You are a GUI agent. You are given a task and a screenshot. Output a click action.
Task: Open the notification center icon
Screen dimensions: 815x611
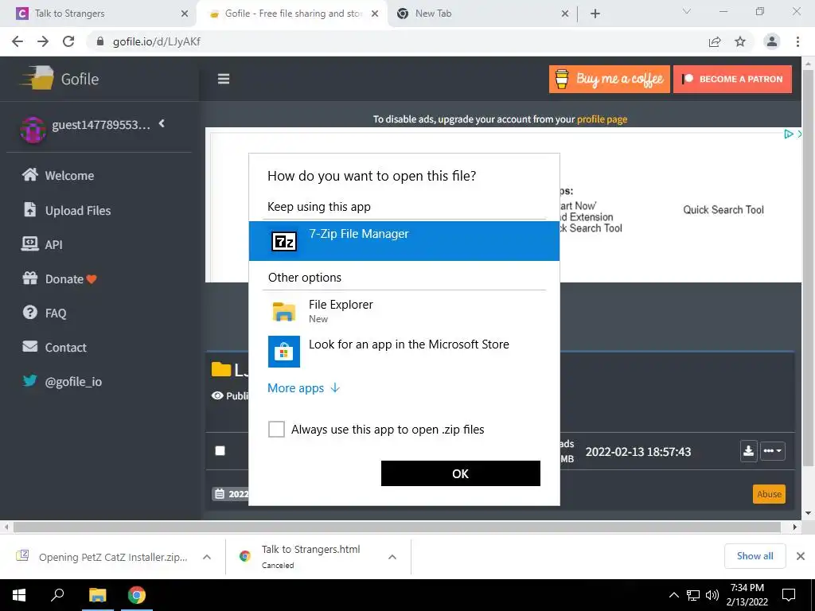(789, 595)
